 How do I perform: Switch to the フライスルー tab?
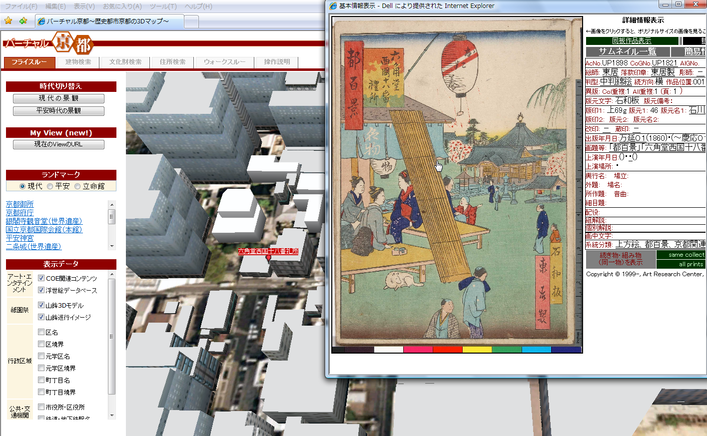(29, 62)
